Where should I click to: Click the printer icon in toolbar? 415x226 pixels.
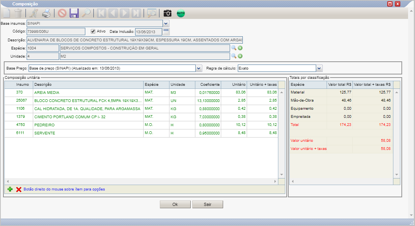tap(46, 13)
